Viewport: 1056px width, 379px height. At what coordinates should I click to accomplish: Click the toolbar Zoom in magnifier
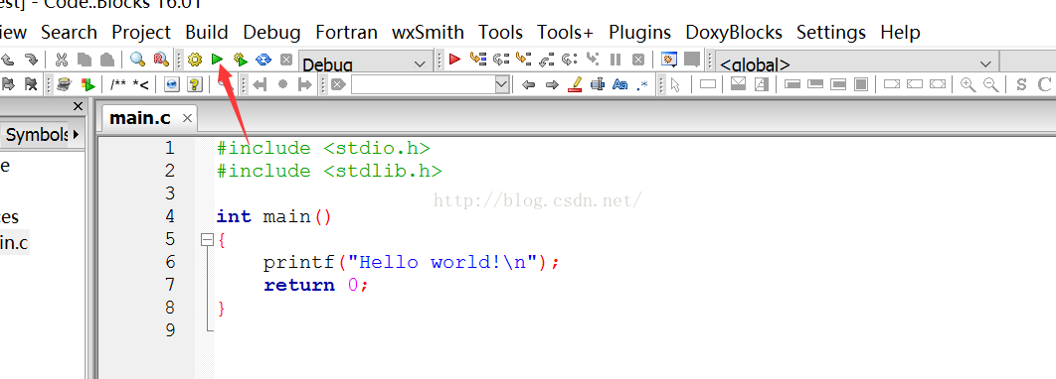point(968,84)
